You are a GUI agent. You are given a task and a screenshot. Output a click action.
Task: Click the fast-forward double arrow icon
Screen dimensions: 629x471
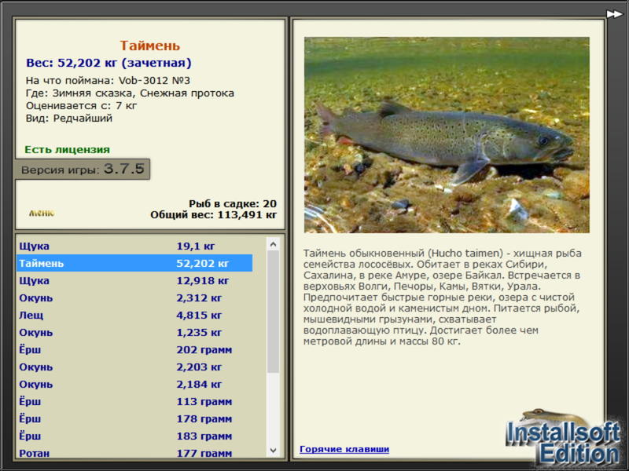click(614, 14)
